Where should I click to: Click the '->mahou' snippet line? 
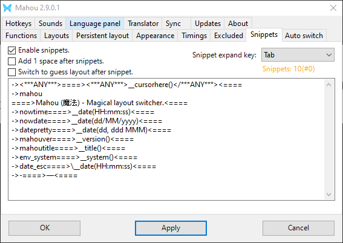27,94
